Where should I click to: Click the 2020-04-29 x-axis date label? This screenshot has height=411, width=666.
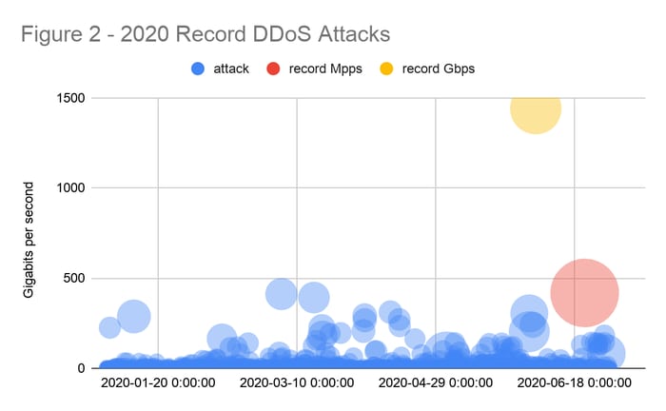436,383
